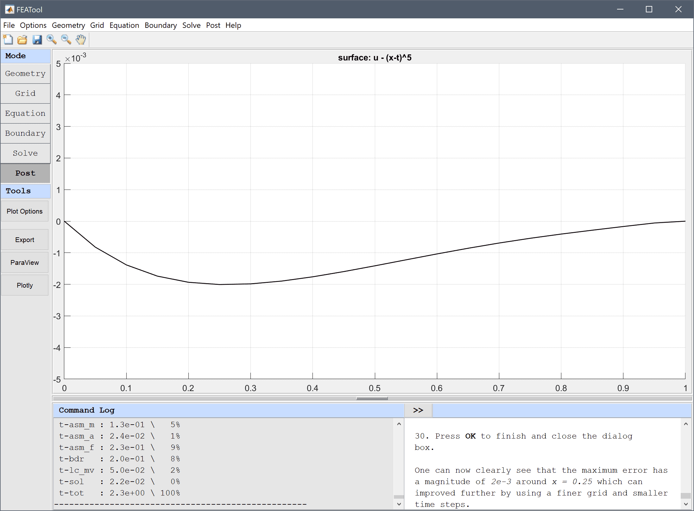Switch to Equation mode in sidebar

pos(25,114)
